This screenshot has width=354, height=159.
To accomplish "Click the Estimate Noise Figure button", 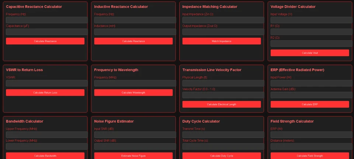I will tap(133, 156).
